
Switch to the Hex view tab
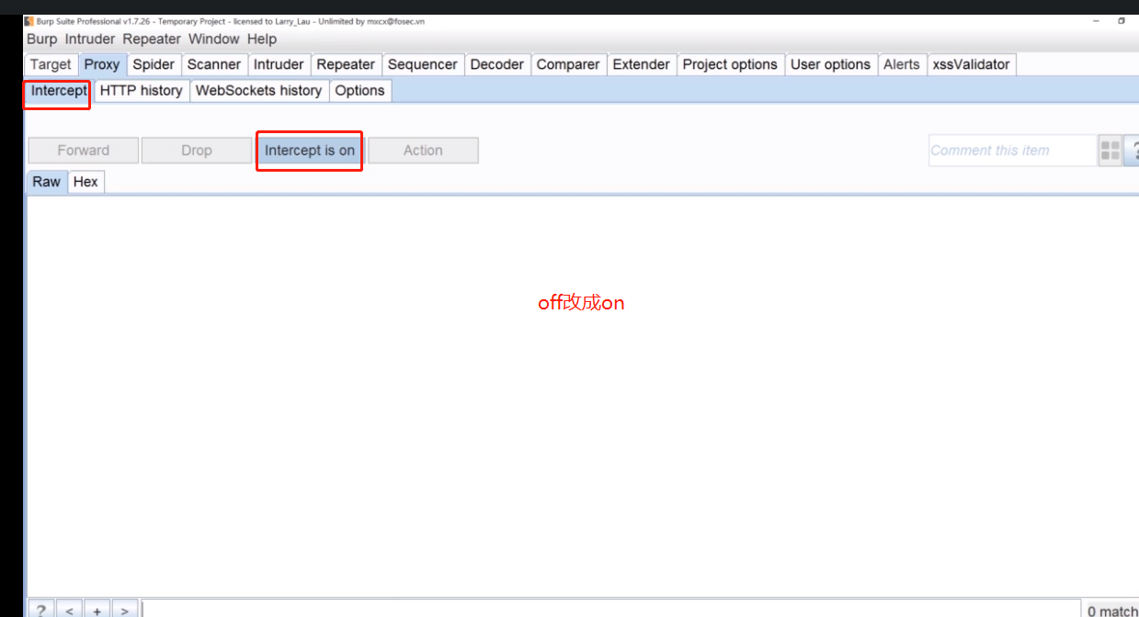pyautogui.click(x=85, y=182)
